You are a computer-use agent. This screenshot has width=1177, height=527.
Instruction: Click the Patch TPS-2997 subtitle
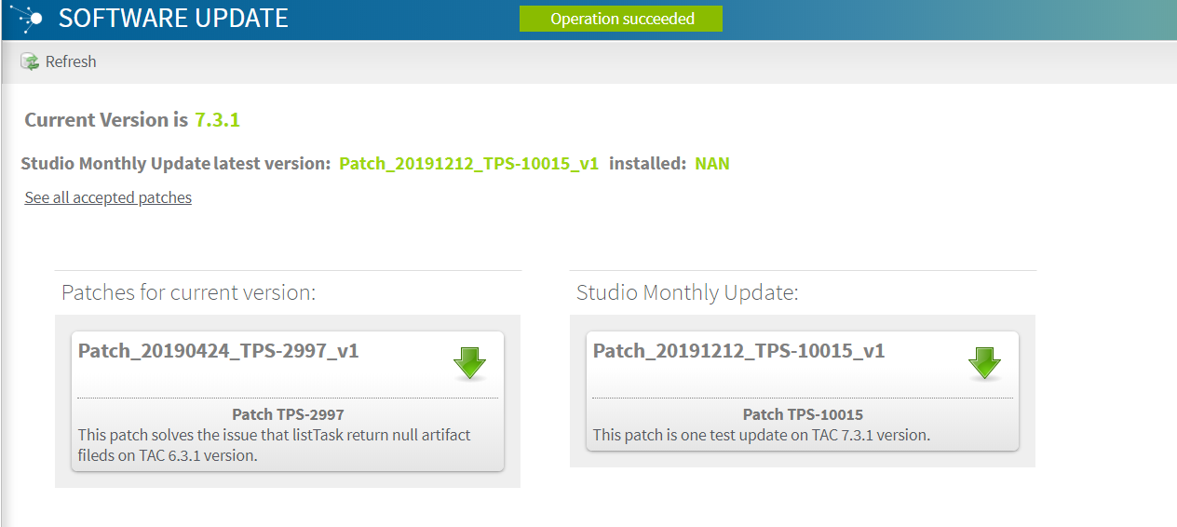click(x=288, y=414)
